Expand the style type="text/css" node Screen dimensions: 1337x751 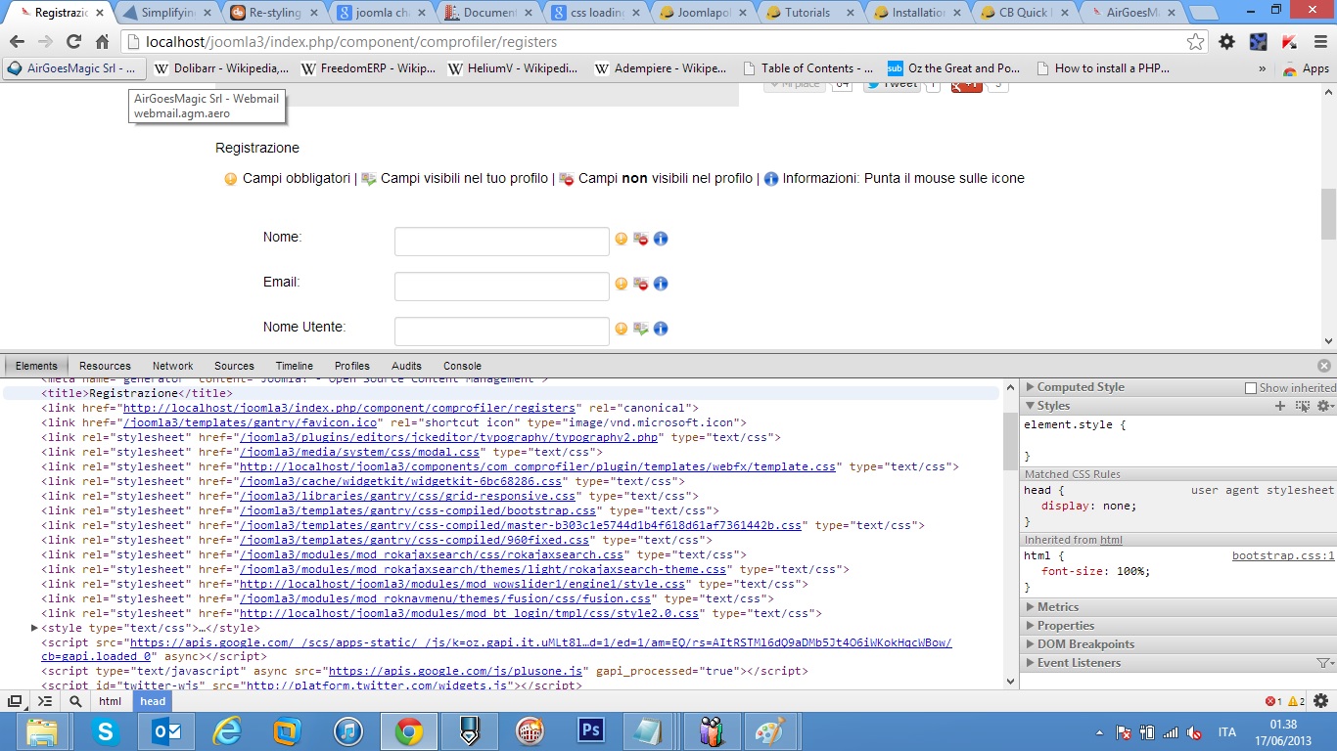pos(35,628)
